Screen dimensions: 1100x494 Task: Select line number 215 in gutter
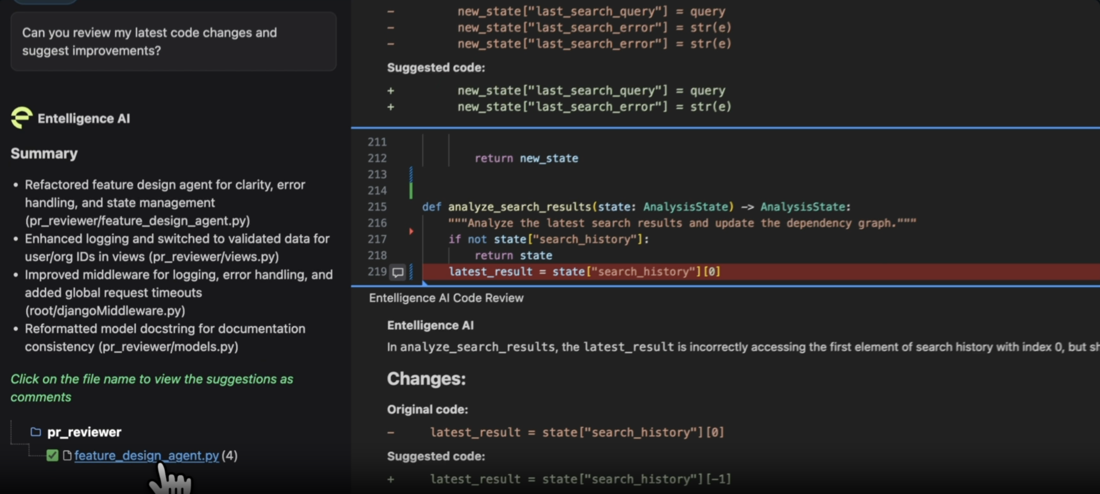click(377, 207)
